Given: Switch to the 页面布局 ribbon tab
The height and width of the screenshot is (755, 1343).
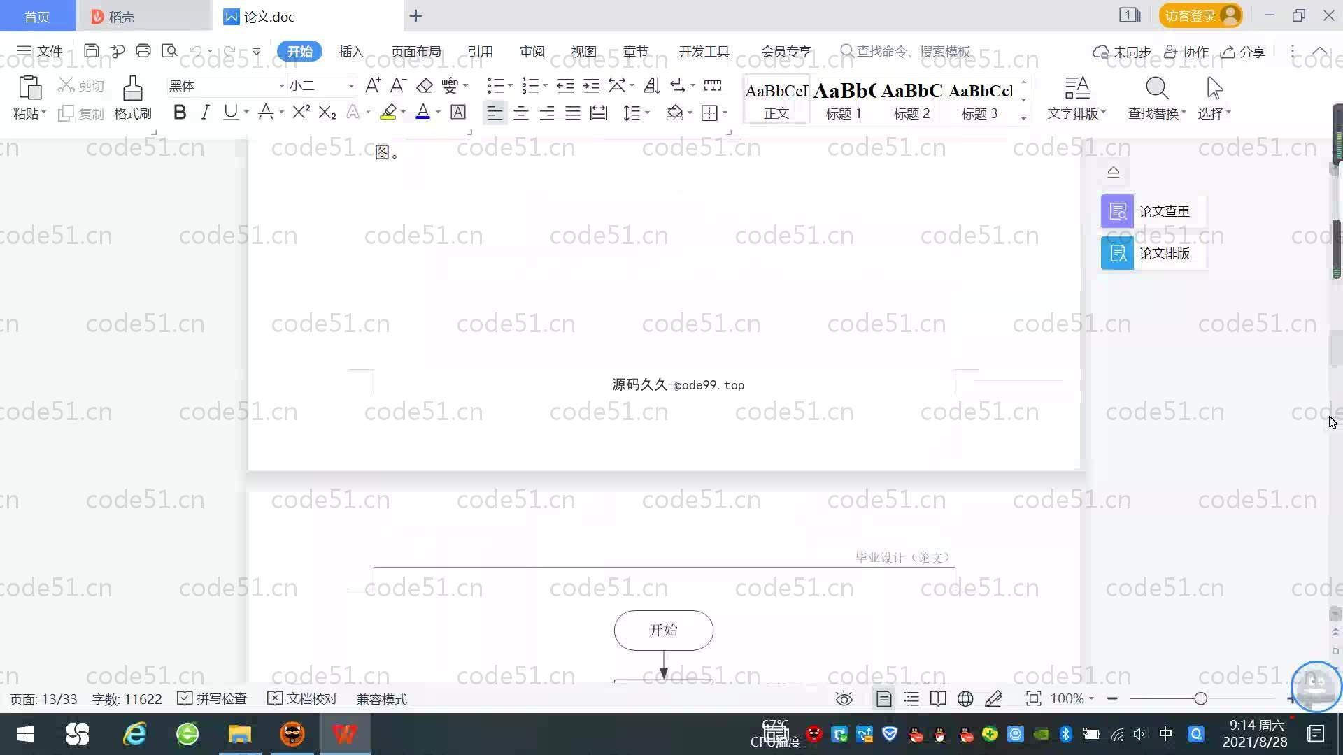Looking at the screenshot, I should pyautogui.click(x=415, y=51).
